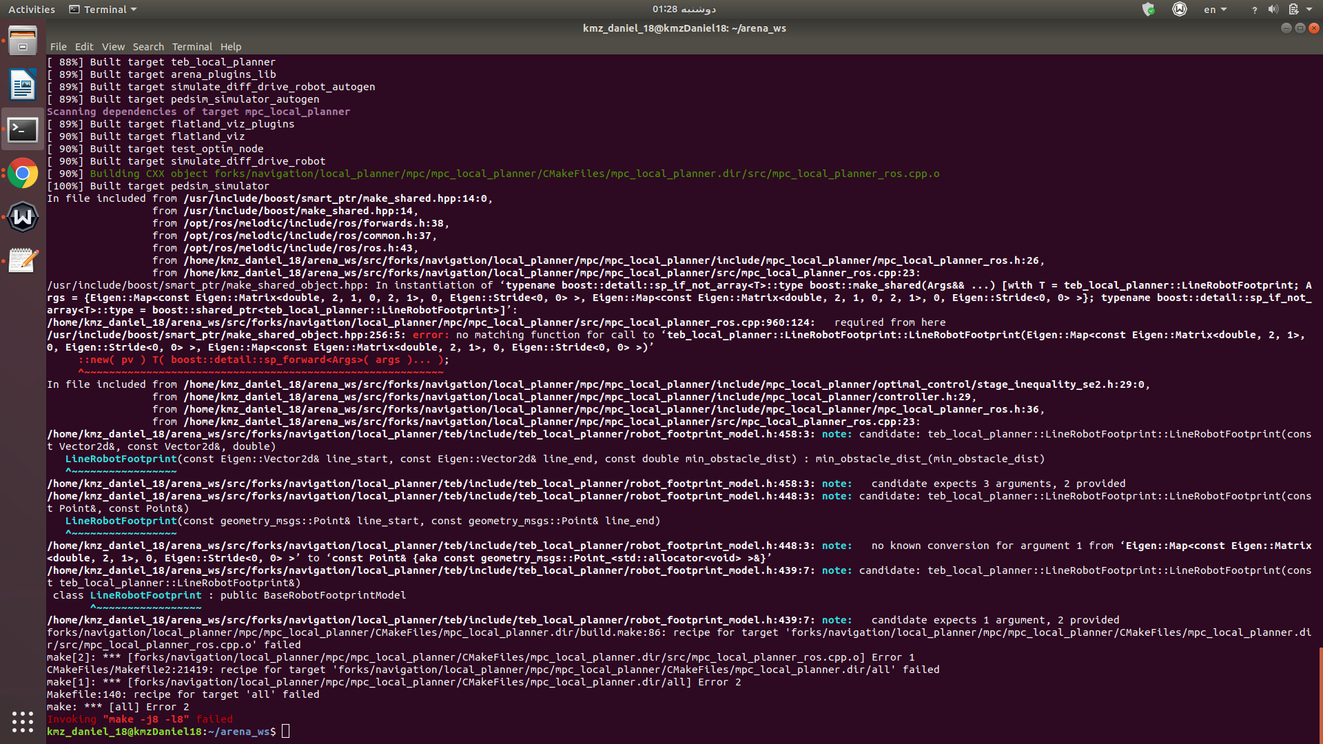Image resolution: width=1323 pixels, height=744 pixels.
Task: Open the network question-mark tray icon
Action: tap(1254, 10)
